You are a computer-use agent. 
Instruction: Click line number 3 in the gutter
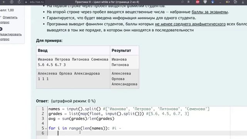coord(43,119)
